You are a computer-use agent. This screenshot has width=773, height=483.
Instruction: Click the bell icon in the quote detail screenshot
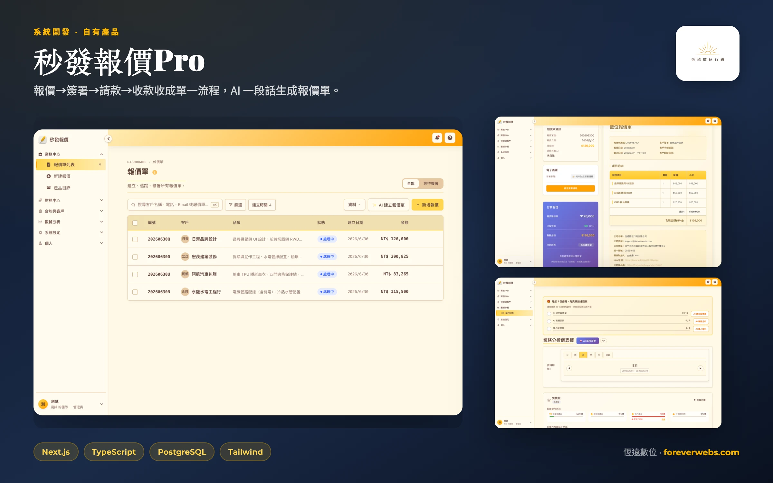[708, 121]
